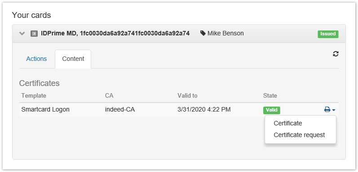Click the Template column header

(x=34, y=96)
